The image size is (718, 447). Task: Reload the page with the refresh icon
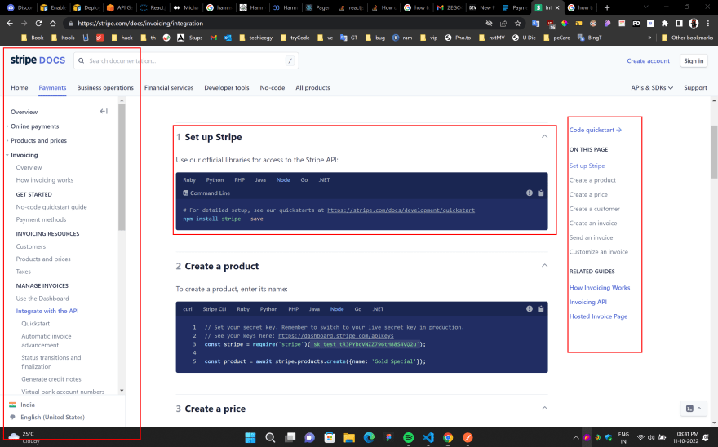(x=38, y=24)
